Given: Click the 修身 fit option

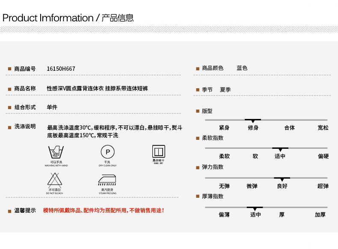Looking at the screenshot, I should pos(253,127).
